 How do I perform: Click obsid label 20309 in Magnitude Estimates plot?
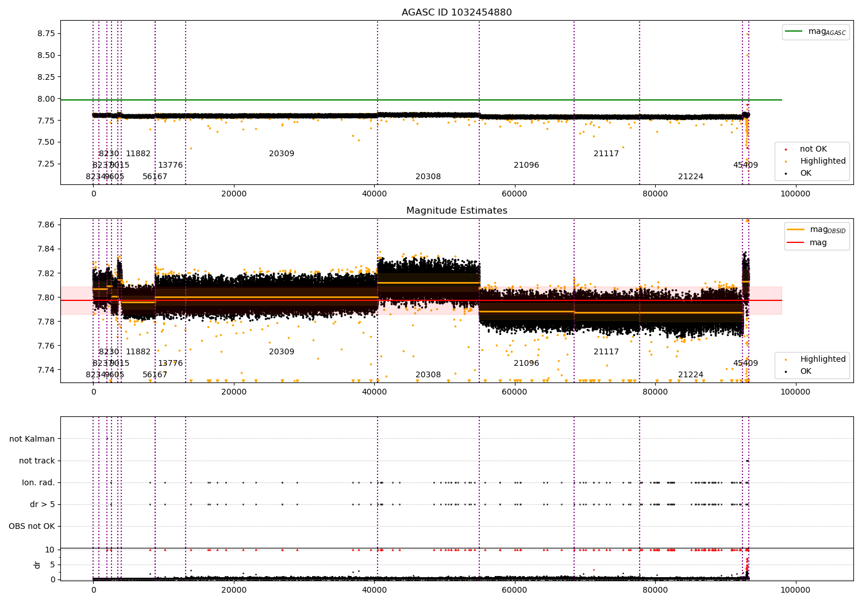282,352
